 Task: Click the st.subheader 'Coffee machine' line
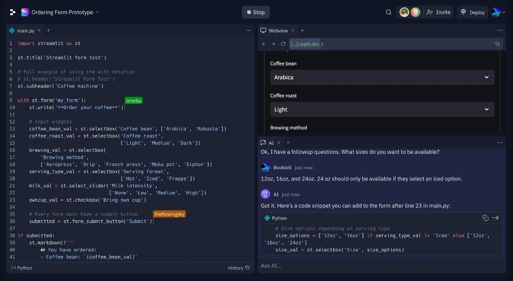pyautogui.click(x=61, y=86)
